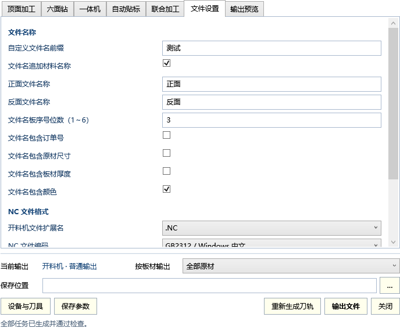The image size is (400, 328).
Task: Click the 文件设置 tab
Action: 205,9
